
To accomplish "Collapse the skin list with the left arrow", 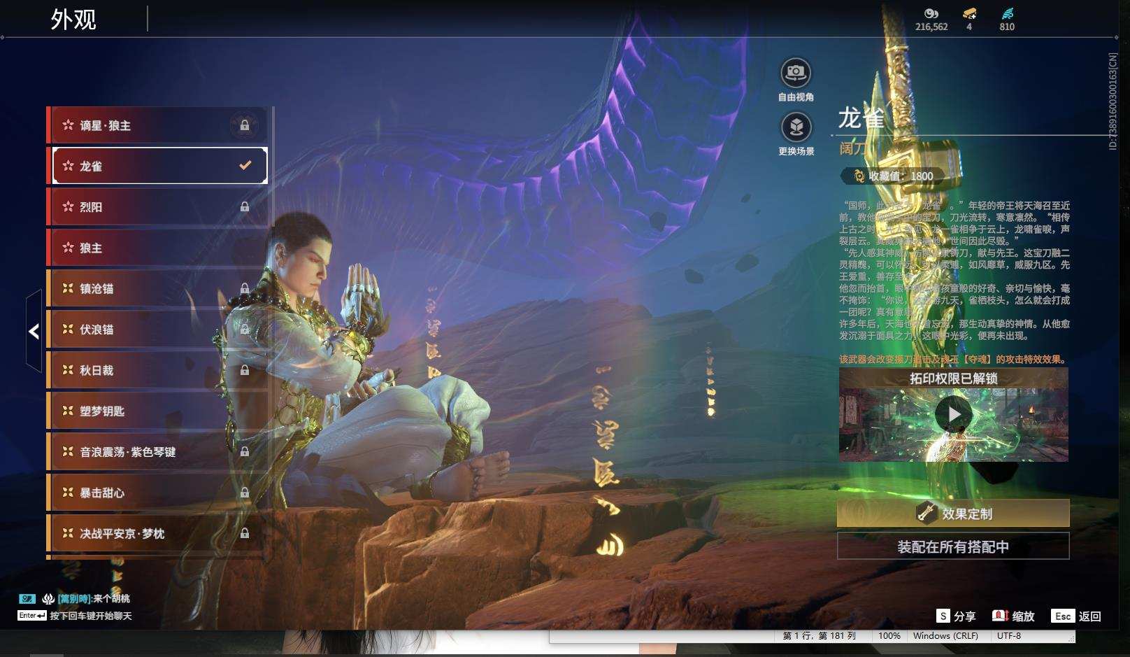I will [34, 331].
